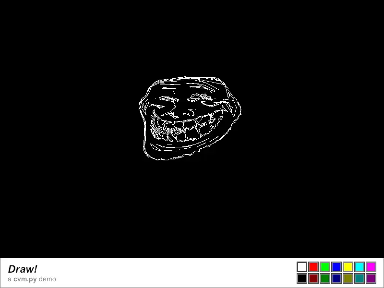
Task: Choose the bright blue color swatch
Action: (x=336, y=267)
